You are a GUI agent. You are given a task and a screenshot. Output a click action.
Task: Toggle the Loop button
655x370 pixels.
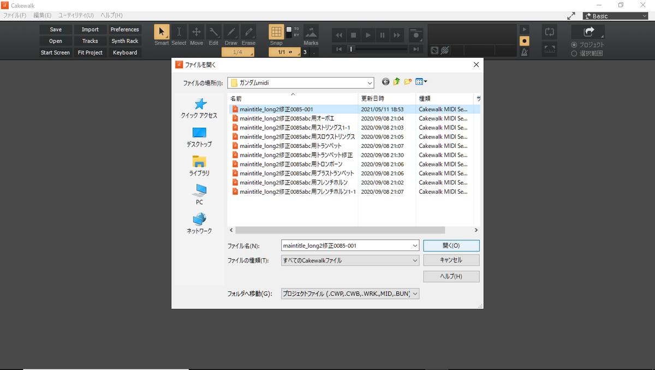(x=550, y=32)
